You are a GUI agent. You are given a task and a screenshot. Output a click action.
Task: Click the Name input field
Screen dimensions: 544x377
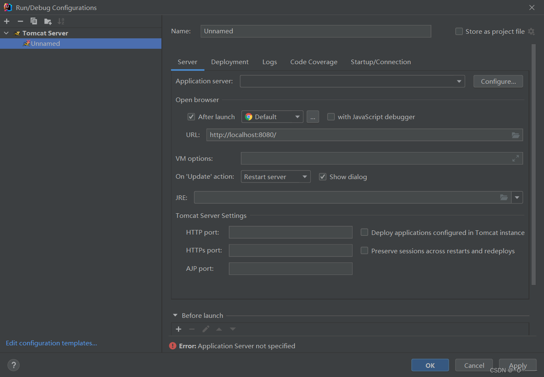coord(316,31)
